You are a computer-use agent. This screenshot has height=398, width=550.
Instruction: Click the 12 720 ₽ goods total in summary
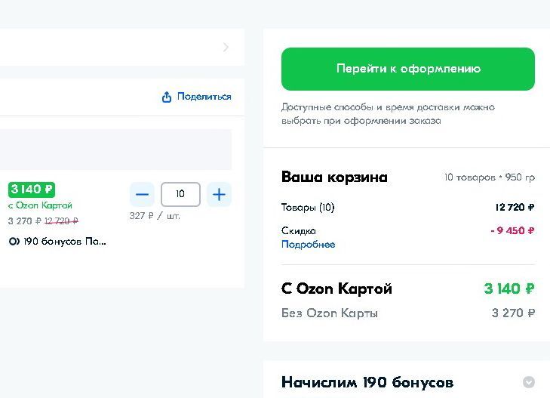tap(515, 208)
